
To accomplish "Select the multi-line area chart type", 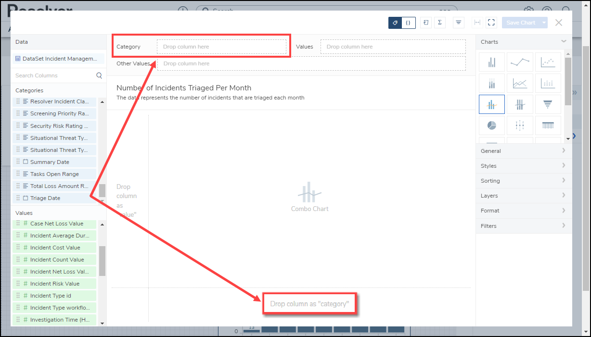I will pyautogui.click(x=520, y=83).
